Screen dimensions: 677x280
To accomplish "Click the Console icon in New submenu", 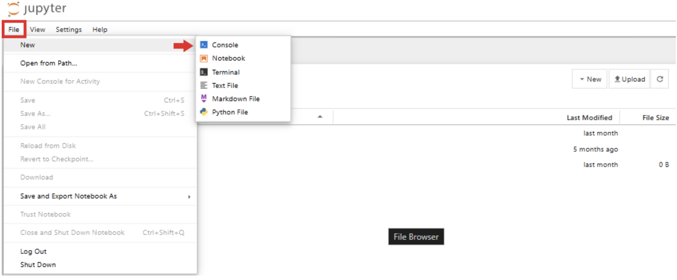I will pos(204,45).
